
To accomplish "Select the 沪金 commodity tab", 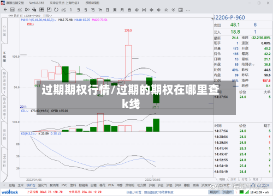I will (x=161, y=185).
